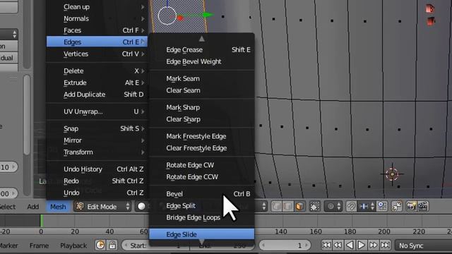
Task: Open the No Sync dropdown
Action: pyautogui.click(x=423, y=246)
